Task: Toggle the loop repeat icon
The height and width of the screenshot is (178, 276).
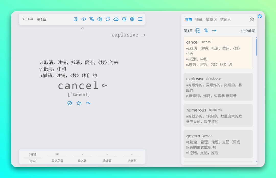Action: (108, 19)
